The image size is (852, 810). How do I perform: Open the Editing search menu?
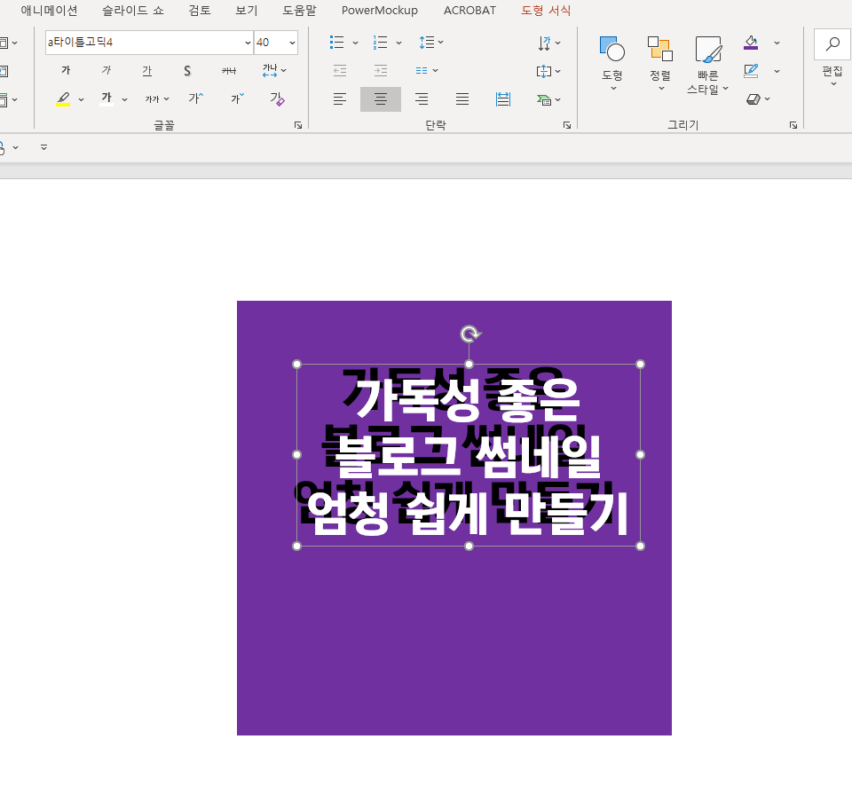click(832, 59)
